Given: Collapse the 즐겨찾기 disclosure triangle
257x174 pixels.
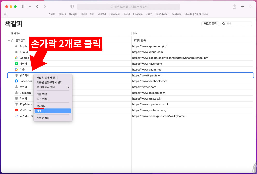Looking at the screenshot, I should pyautogui.click(x=9, y=41).
